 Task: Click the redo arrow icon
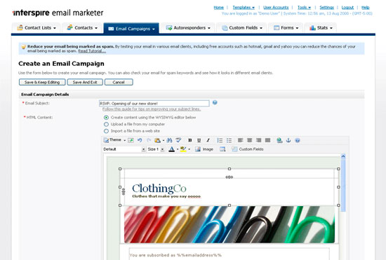point(149,140)
